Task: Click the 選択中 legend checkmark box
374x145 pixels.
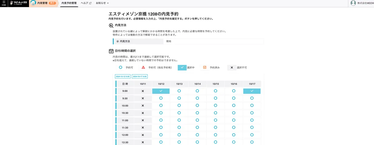Action: pyautogui.click(x=182, y=67)
